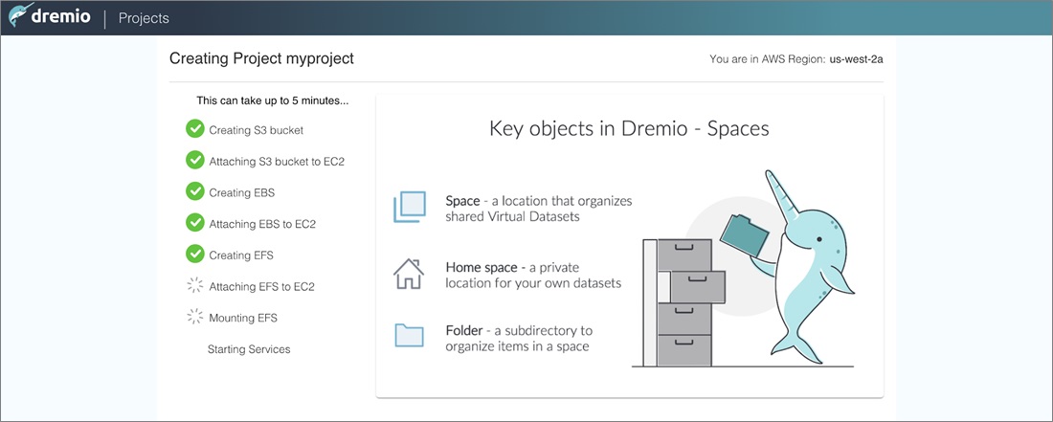The image size is (1053, 422).
Task: Click spinner beside Attaching EFS to EC2
Action: click(x=194, y=286)
